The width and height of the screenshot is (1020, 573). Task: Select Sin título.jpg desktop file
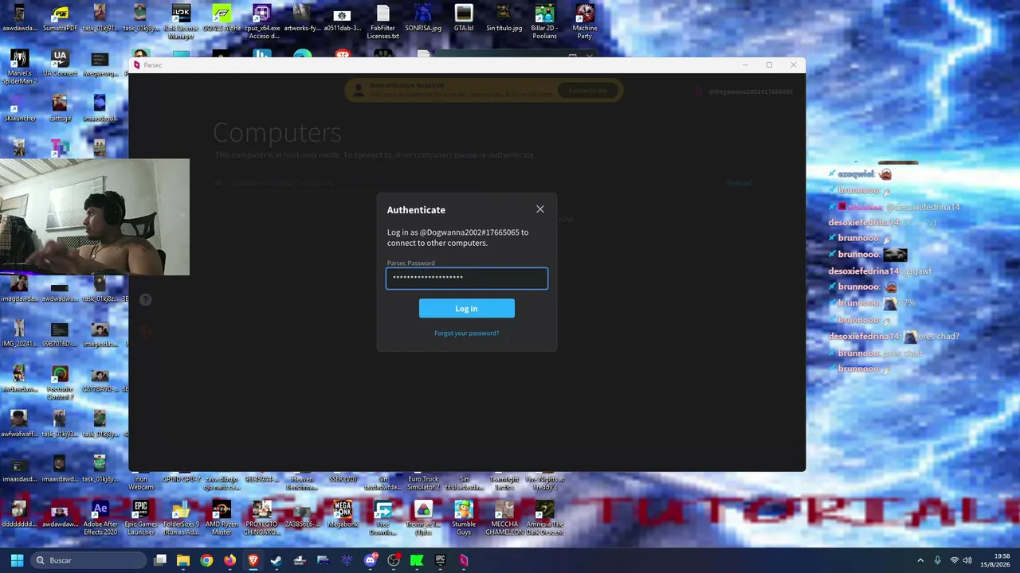[x=504, y=19]
